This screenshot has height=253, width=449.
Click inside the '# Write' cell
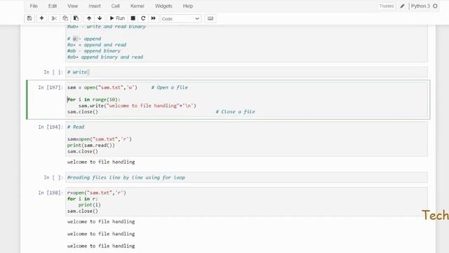(246, 72)
